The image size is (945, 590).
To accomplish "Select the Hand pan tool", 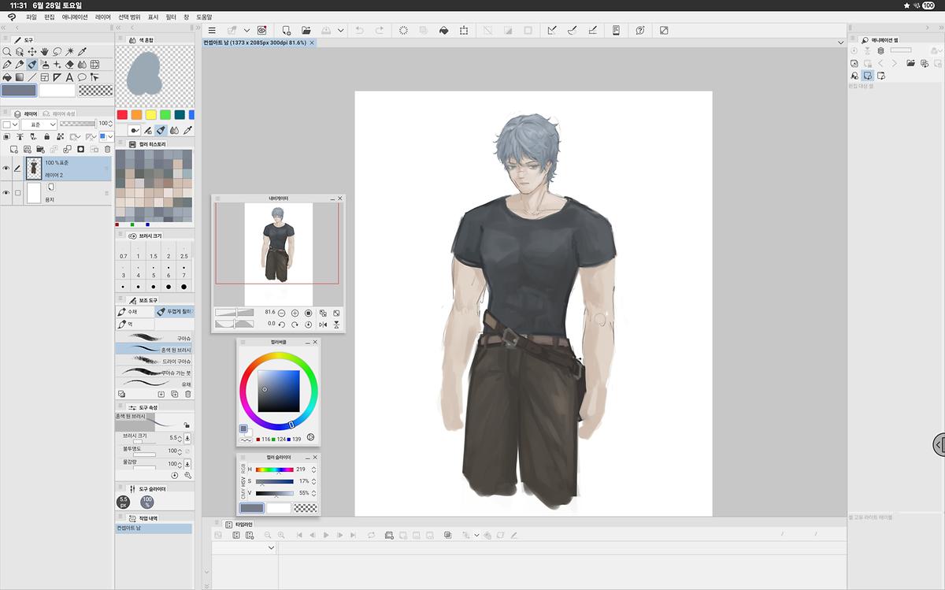I will click(x=45, y=52).
